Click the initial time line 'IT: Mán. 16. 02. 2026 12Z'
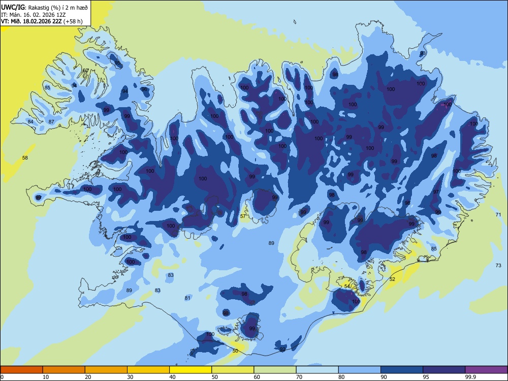Image resolution: width=508 pixels, height=381 pixels. coord(34,15)
